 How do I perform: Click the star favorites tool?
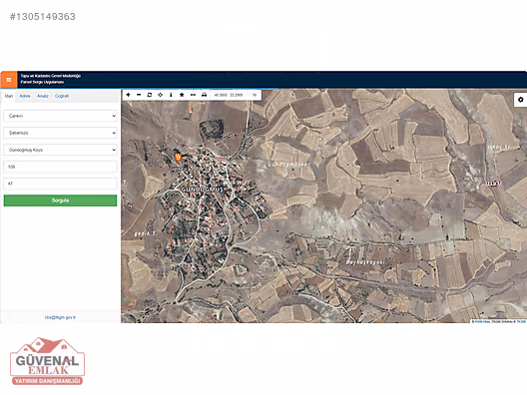tap(182, 95)
